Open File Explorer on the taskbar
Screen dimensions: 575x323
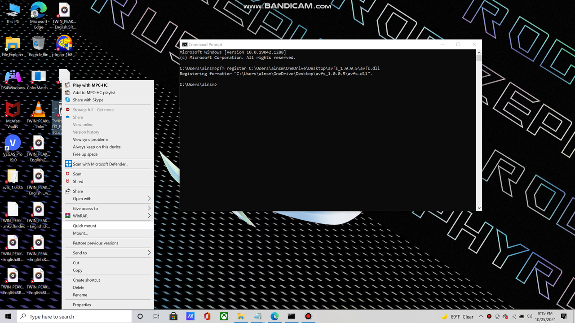(241, 316)
